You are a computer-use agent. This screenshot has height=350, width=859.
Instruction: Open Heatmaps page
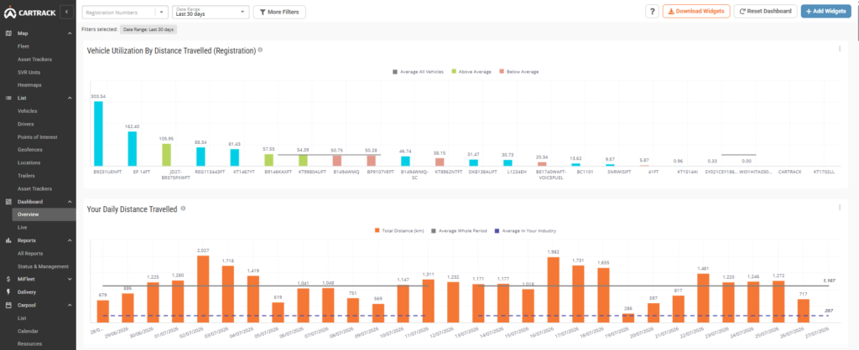(29, 85)
